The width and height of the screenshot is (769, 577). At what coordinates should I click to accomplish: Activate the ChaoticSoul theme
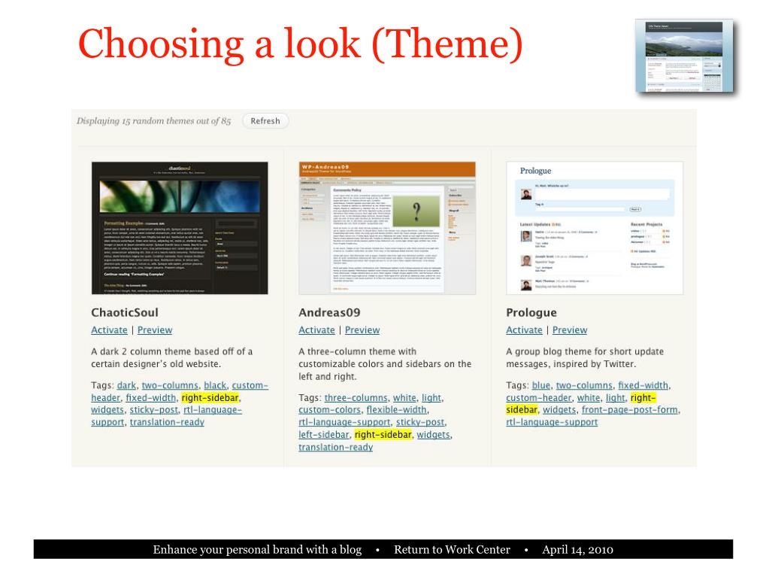(109, 330)
